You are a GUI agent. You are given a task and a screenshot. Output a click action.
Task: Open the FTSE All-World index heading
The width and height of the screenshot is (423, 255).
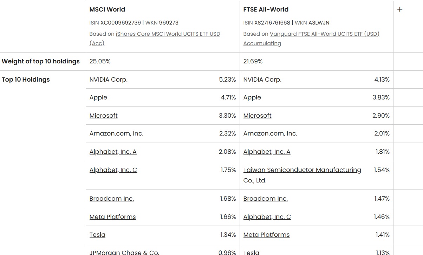coord(266,9)
